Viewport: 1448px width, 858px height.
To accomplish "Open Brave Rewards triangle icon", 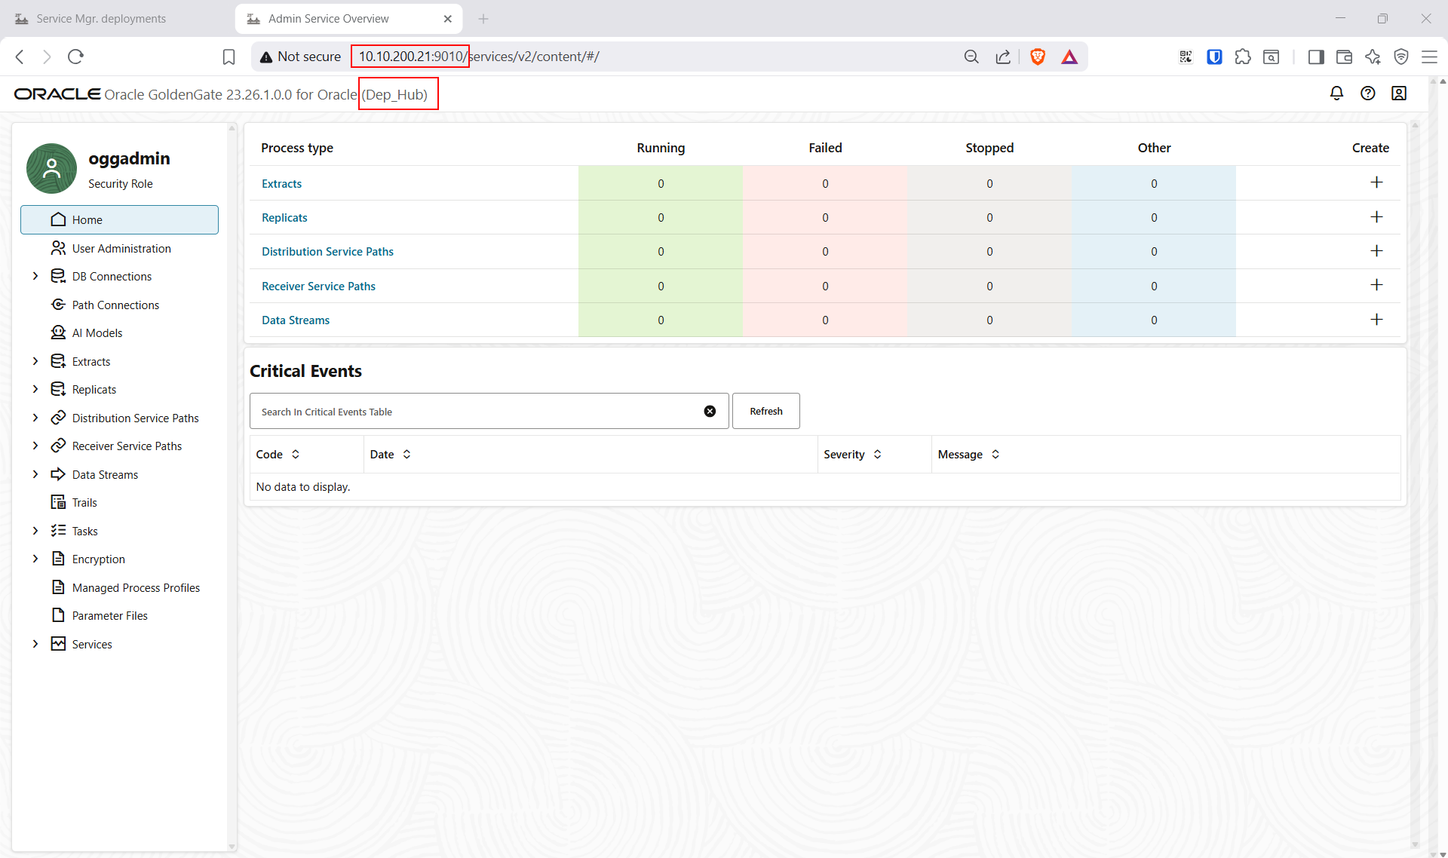I will point(1069,57).
